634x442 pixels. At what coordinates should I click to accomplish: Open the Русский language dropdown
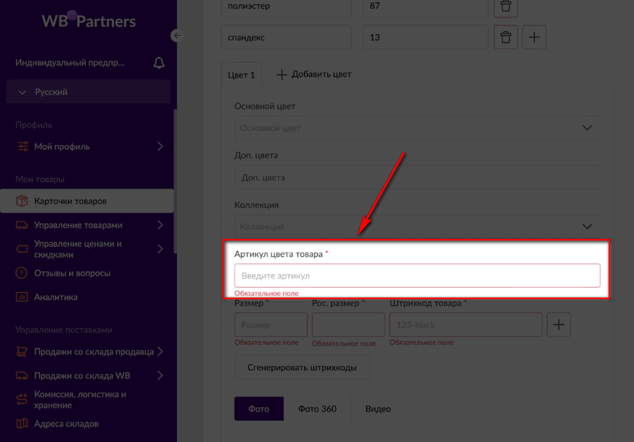[88, 92]
